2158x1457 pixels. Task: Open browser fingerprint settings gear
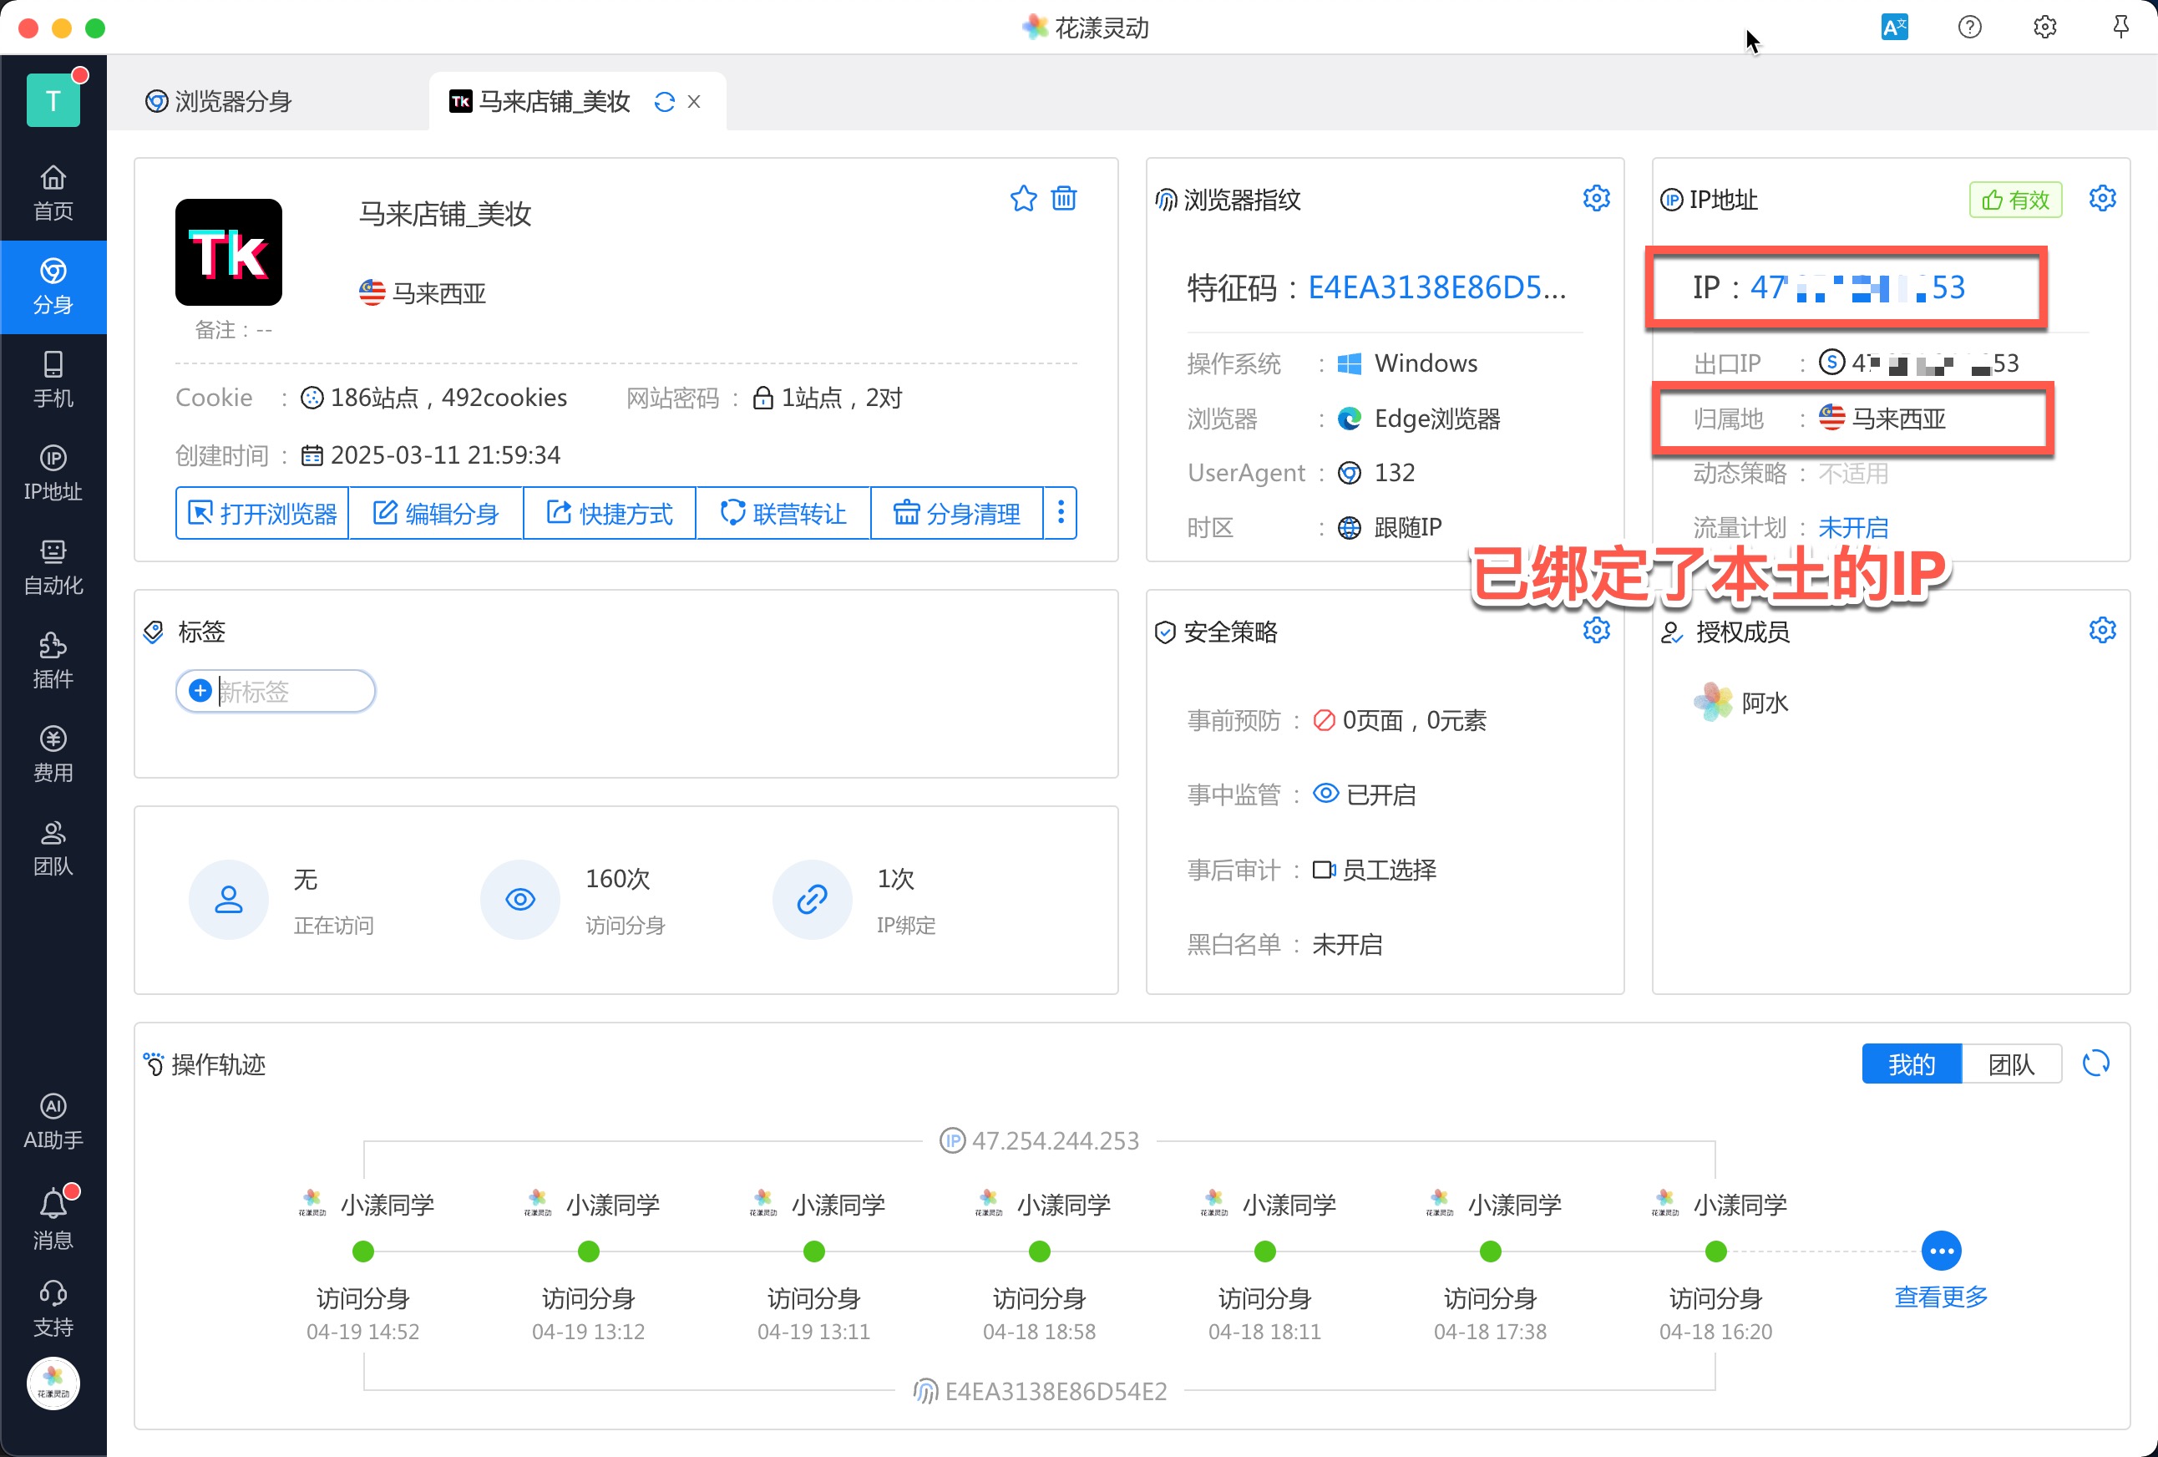[x=1595, y=199]
